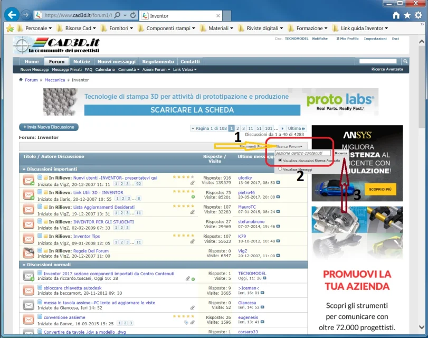Viewport: 428px width, 338px height.
Task: Open the Link Veloci dropdown menu
Action: [x=185, y=69]
